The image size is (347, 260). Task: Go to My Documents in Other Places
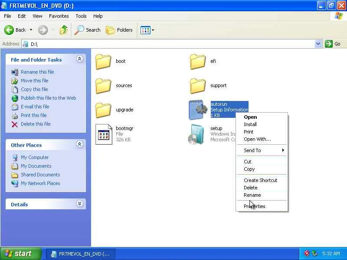point(36,166)
